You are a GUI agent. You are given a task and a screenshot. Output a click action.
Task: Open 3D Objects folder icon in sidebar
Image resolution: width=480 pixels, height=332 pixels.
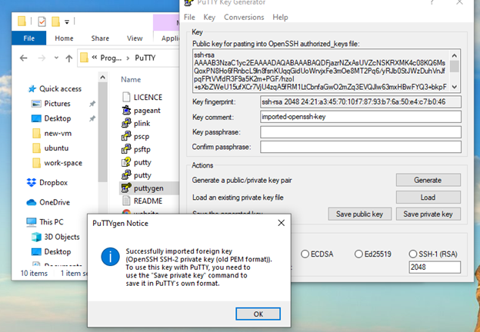click(x=36, y=237)
